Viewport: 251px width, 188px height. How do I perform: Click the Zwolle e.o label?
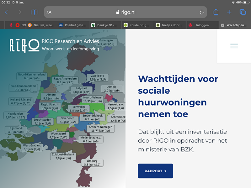(98, 77)
